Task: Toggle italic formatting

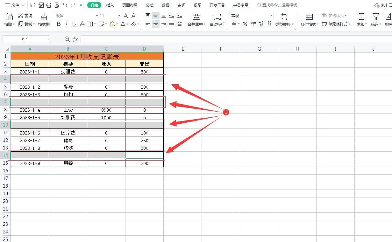Action: click(x=66, y=24)
